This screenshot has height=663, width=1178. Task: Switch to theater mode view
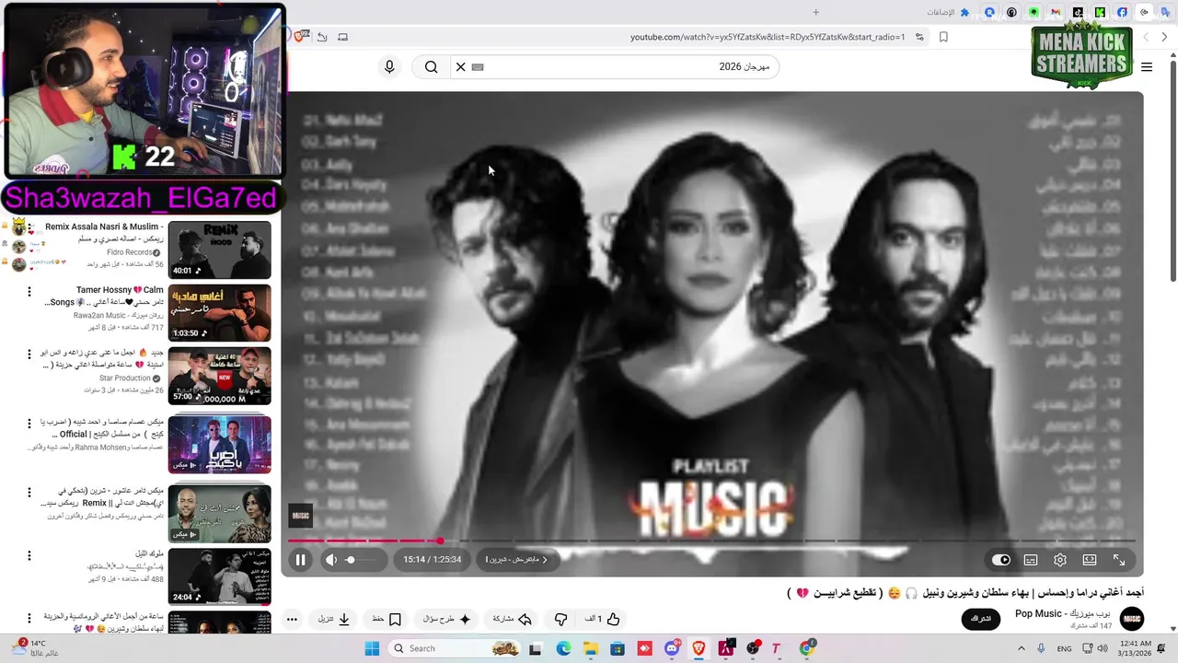(x=1090, y=560)
